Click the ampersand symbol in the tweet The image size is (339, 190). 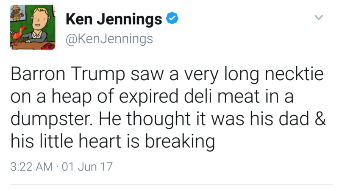click(321, 119)
